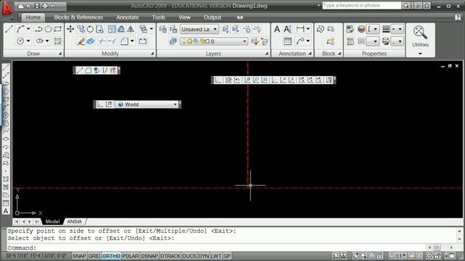Screen dimensions: 465x261
Task: Click the Erase tool icon
Action: [x=81, y=41]
